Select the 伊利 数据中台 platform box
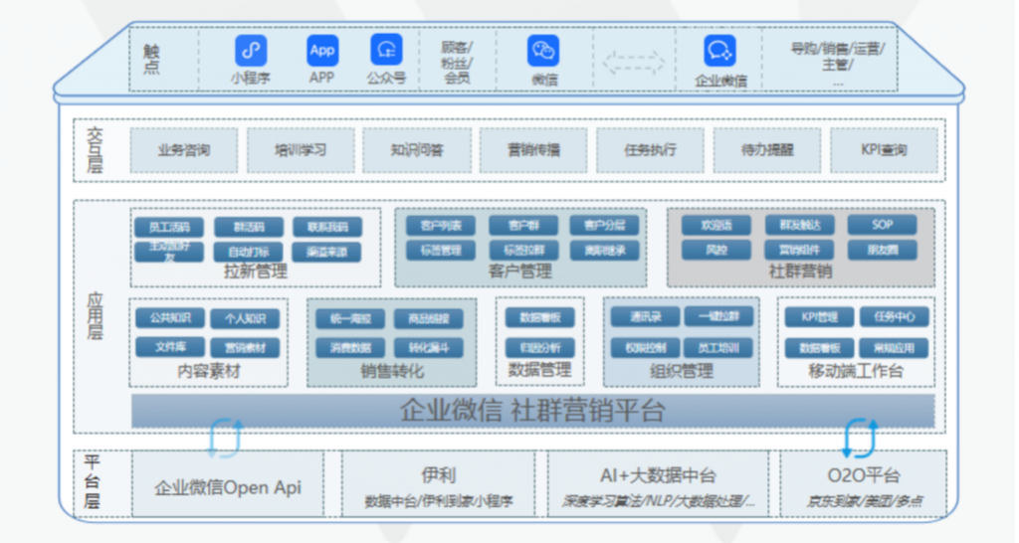1019x543 pixels. (x=439, y=484)
